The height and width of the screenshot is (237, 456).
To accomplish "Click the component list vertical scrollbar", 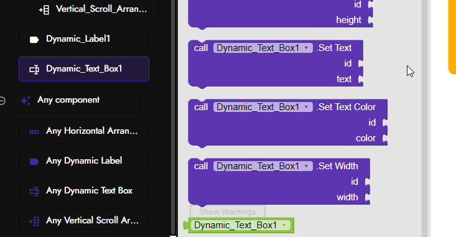I will coord(173,116).
